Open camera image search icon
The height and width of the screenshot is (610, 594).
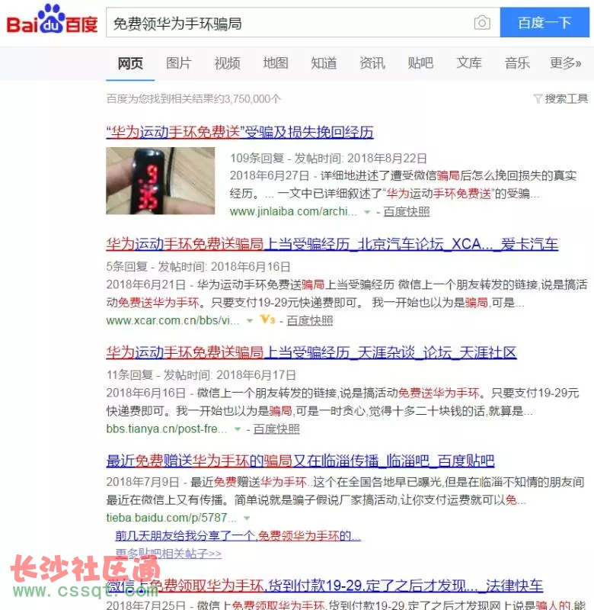482,23
